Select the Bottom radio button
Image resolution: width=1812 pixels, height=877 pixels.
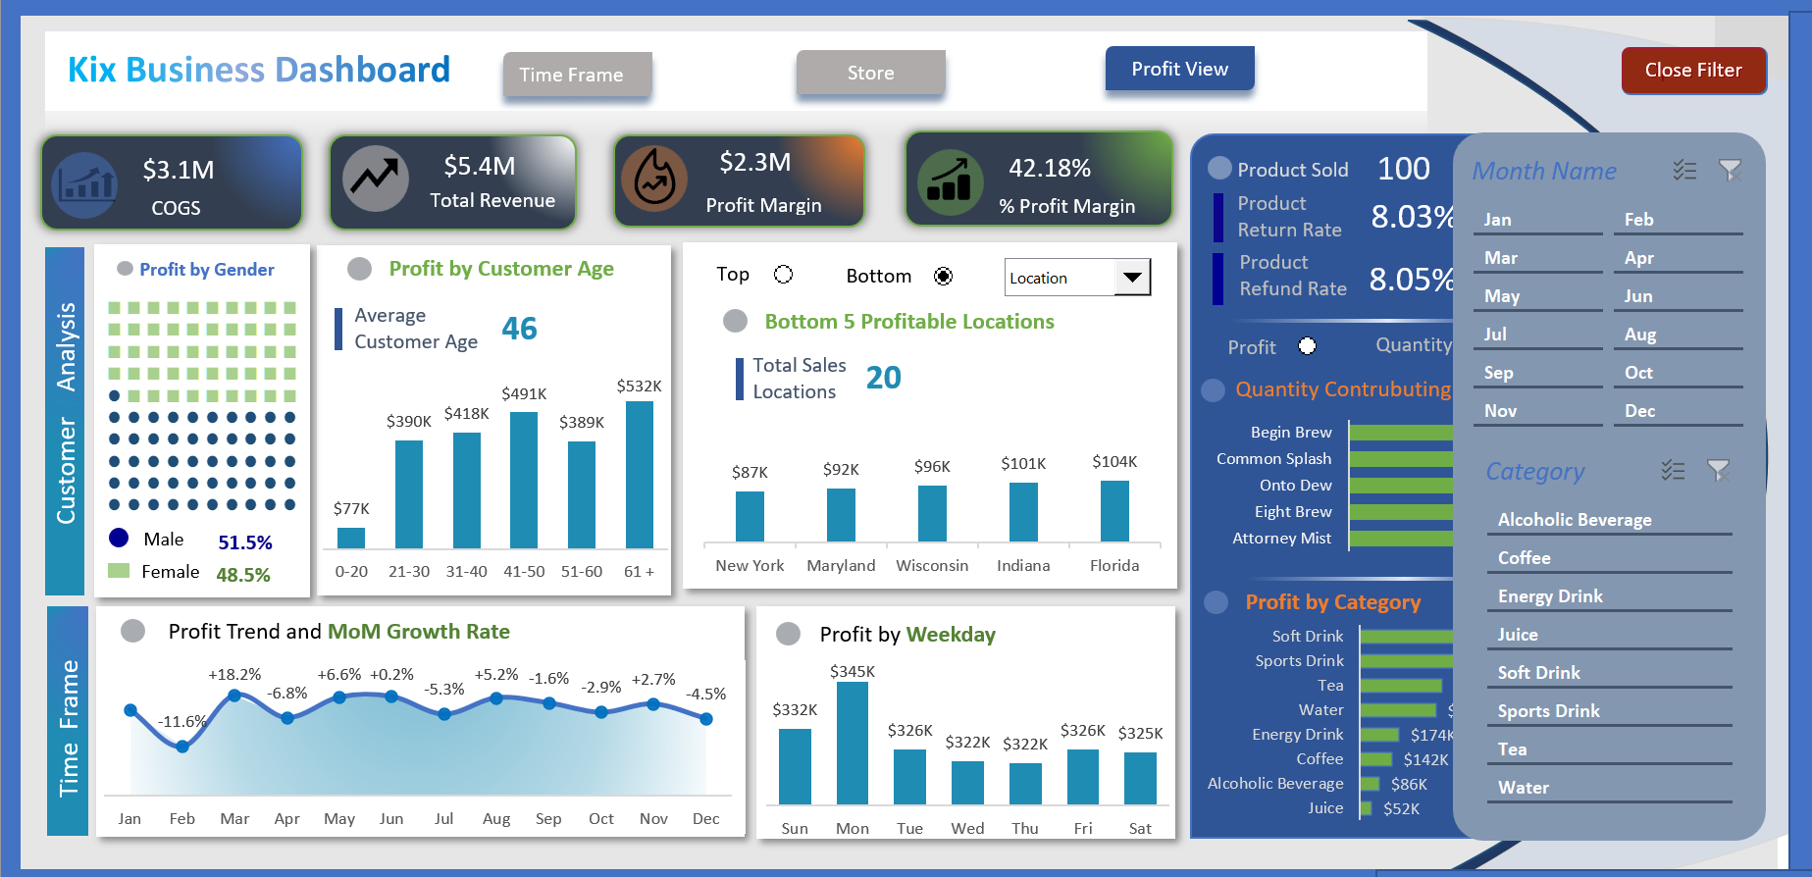click(x=943, y=276)
